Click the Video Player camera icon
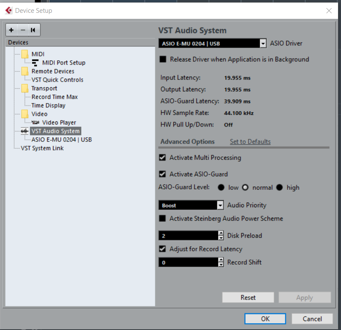Image resolution: width=341 pixels, height=330 pixels. (35, 123)
